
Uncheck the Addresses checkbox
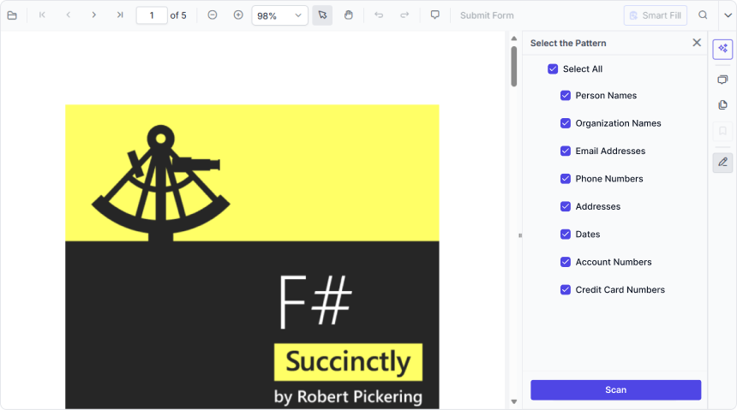[x=566, y=206]
